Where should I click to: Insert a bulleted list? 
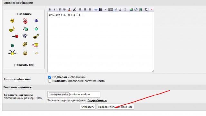(101, 9)
